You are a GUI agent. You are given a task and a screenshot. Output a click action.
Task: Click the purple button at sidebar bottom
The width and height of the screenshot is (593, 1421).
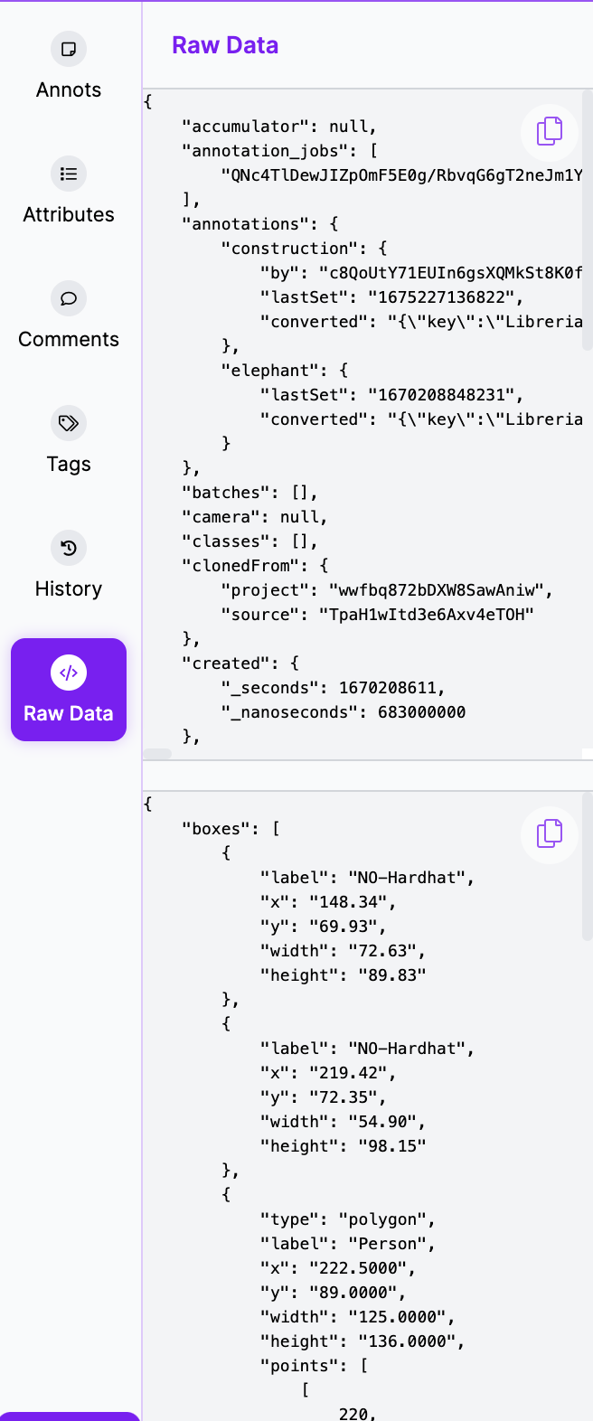pos(71,1416)
